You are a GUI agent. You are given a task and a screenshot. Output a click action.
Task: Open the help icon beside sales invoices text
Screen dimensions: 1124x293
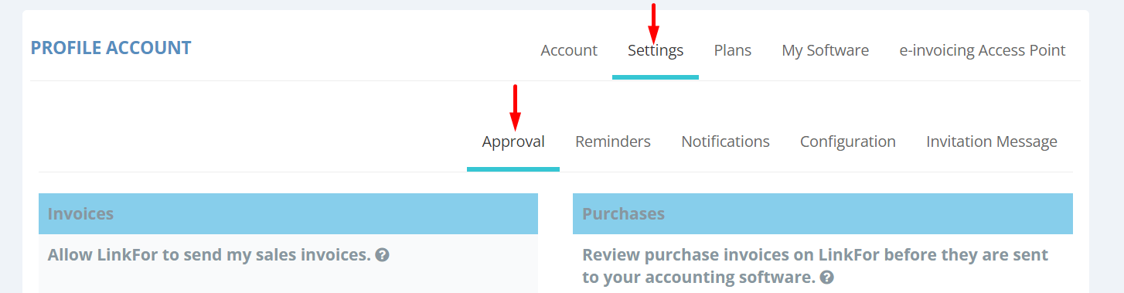pyautogui.click(x=382, y=254)
